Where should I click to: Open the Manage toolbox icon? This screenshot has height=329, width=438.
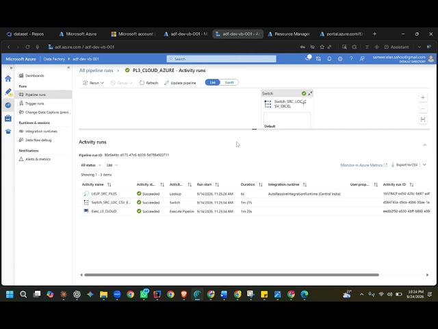click(8, 119)
